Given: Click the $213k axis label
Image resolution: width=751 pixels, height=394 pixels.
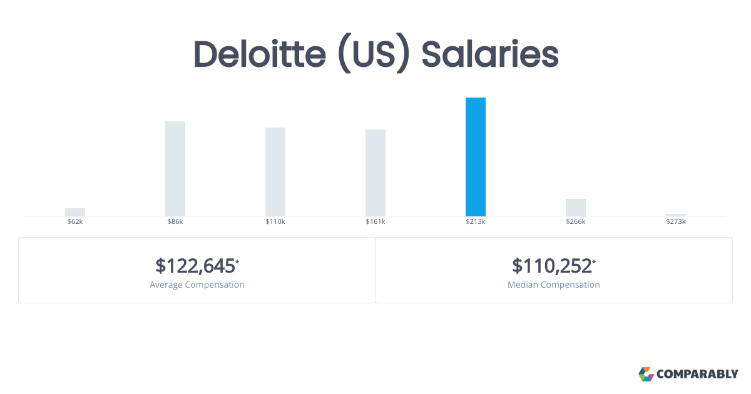Looking at the screenshot, I should 476,222.
